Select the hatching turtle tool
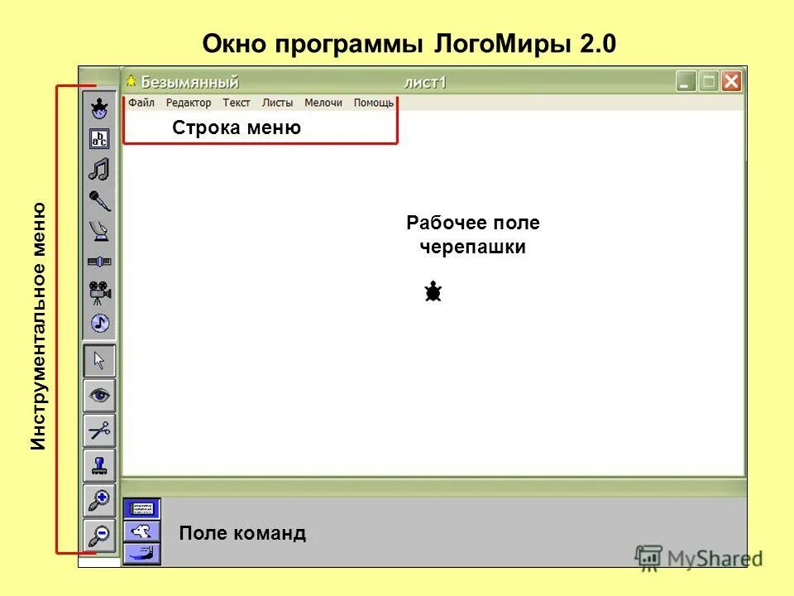The height and width of the screenshot is (596, 794). pos(98,108)
